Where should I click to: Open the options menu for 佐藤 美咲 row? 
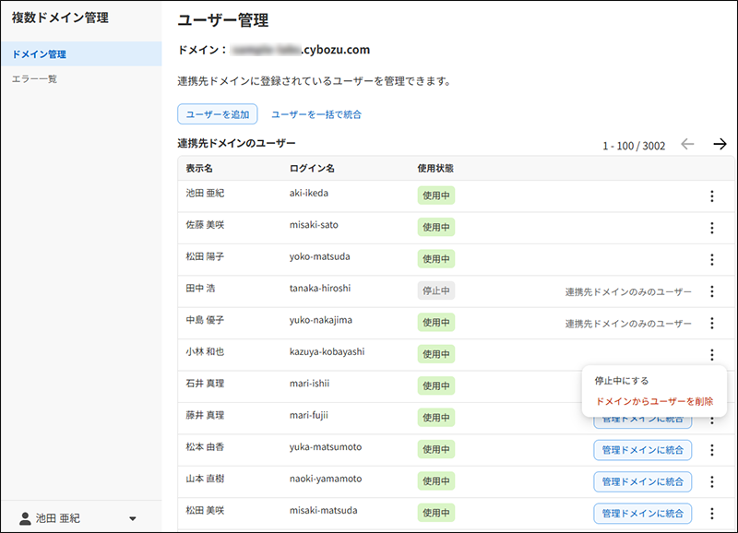tap(711, 228)
